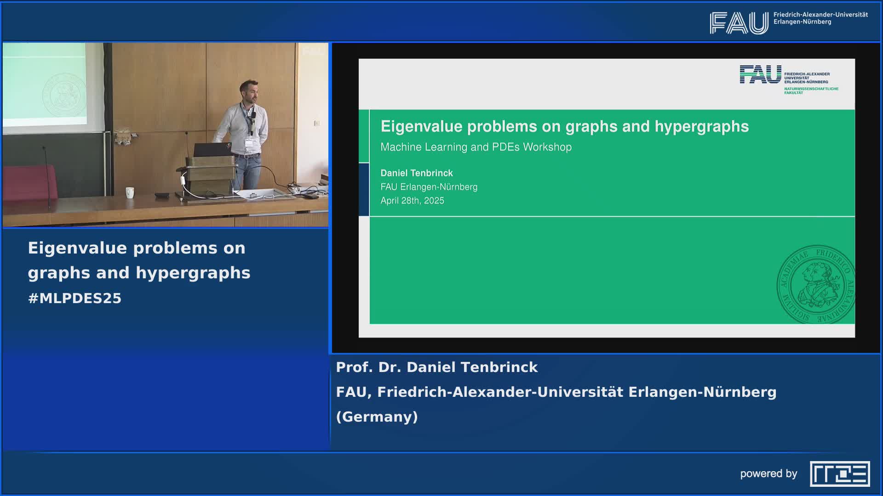Click the date 'April 28th, 2025'
The image size is (883, 496).
tap(412, 201)
